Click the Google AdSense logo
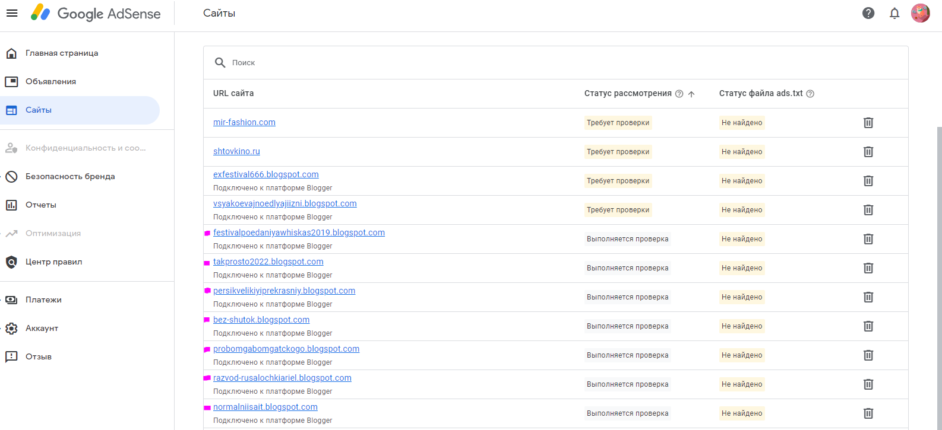Image resolution: width=942 pixels, height=430 pixels. (96, 13)
